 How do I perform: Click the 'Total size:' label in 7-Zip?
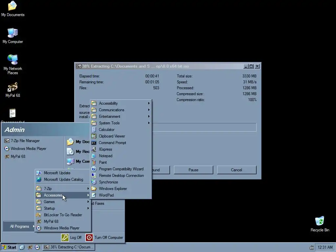pos(184,76)
